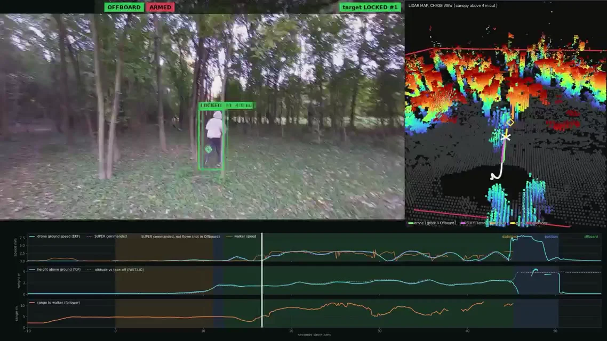This screenshot has width=607, height=341.
Task: Click the red ARMED status badge
Action: [160, 7]
